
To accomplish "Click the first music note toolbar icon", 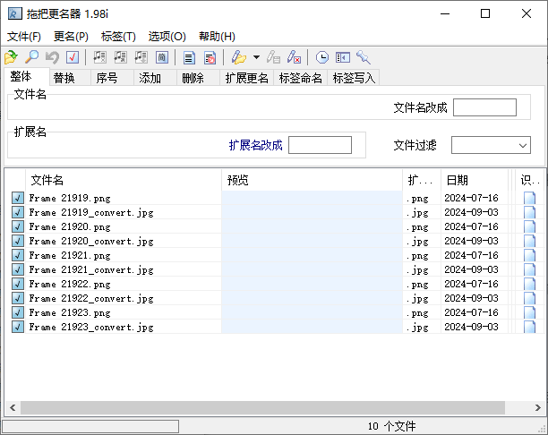I will pyautogui.click(x=100, y=57).
